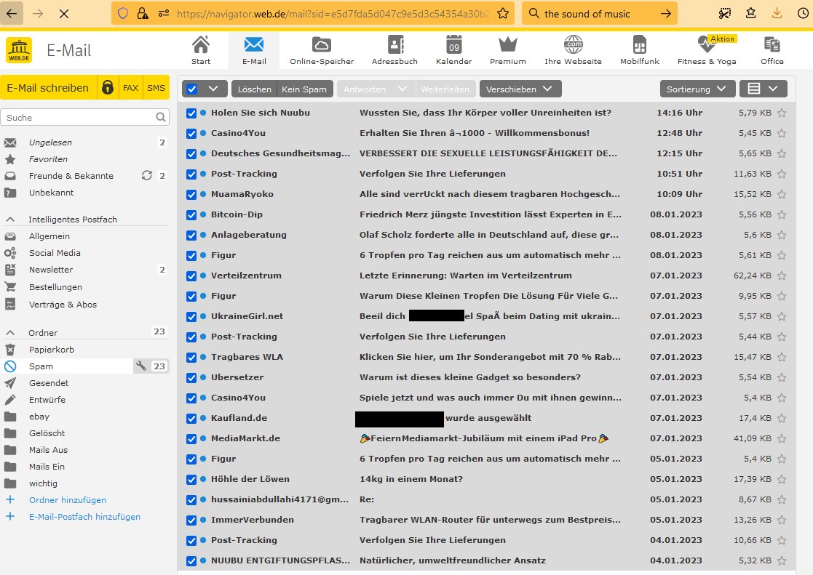Click the encrypted mail lock icon
Screen dimensions: 813x575
click(107, 87)
